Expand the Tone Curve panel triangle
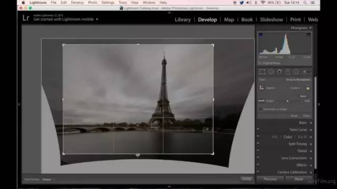The image size is (337, 189). [311, 130]
